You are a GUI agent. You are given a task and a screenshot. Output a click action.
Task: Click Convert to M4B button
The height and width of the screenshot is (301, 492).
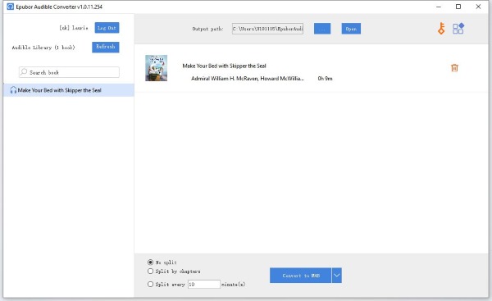click(300, 276)
